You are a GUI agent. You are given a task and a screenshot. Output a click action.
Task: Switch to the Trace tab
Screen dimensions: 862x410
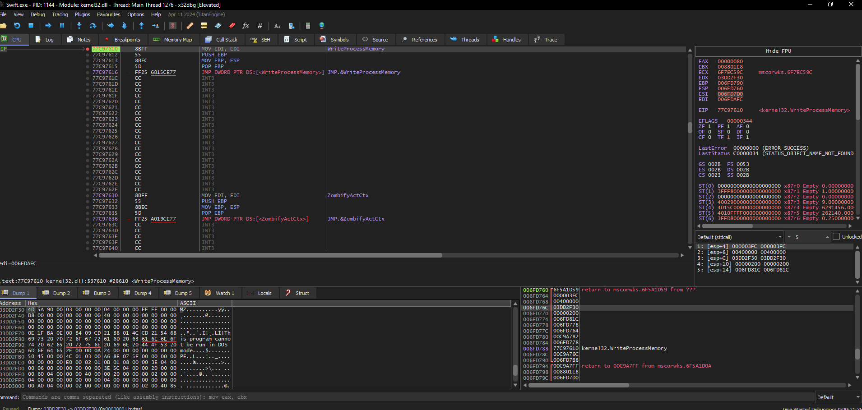(546, 40)
